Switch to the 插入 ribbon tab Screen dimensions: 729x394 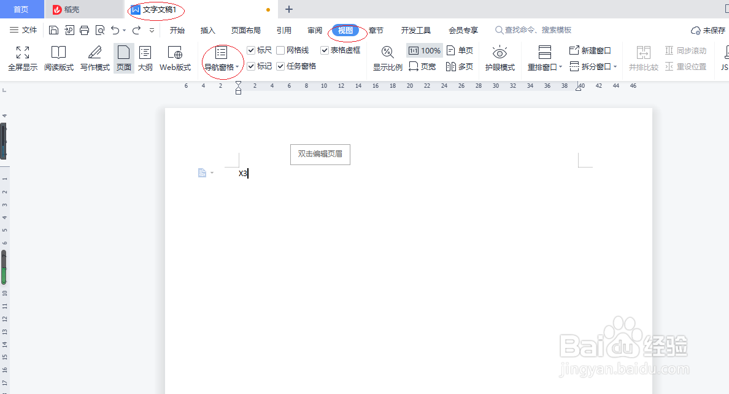pyautogui.click(x=208, y=29)
